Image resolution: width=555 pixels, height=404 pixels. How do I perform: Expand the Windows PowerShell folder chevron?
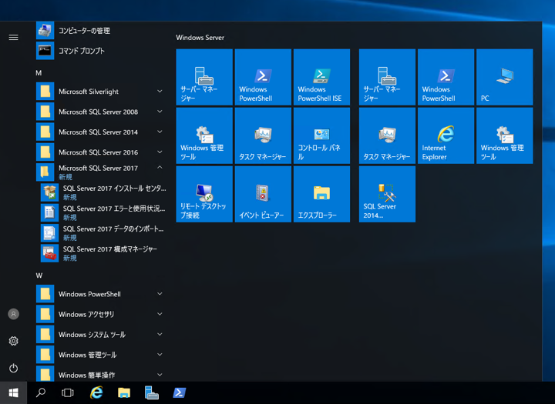(160, 294)
